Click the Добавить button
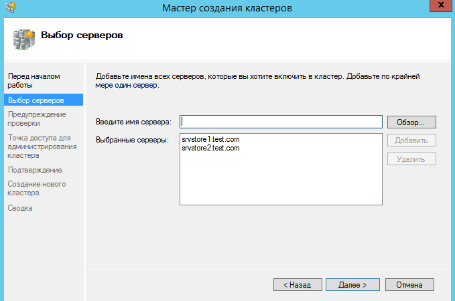 (x=411, y=140)
